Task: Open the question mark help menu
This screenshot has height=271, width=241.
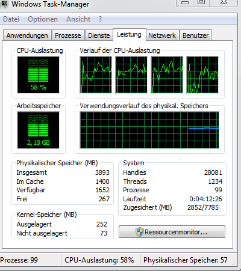Action: (x=100, y=19)
